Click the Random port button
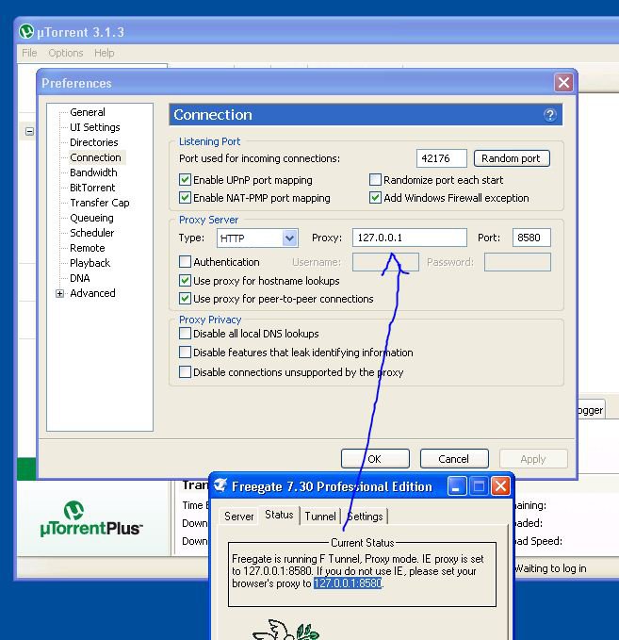The width and height of the screenshot is (619, 640). click(x=512, y=158)
